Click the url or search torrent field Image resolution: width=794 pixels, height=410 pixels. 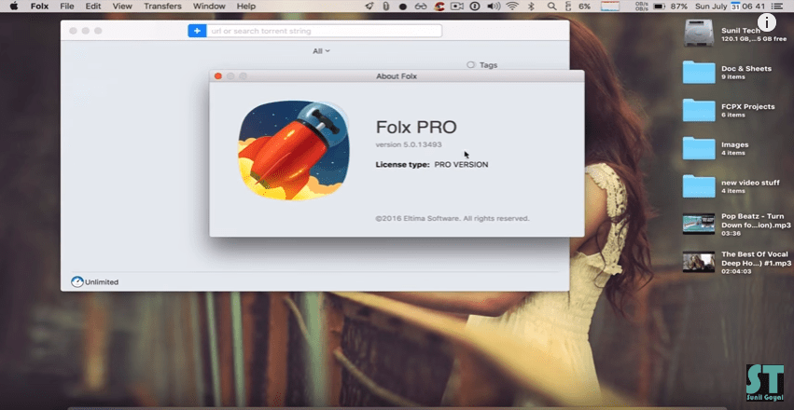click(x=324, y=31)
